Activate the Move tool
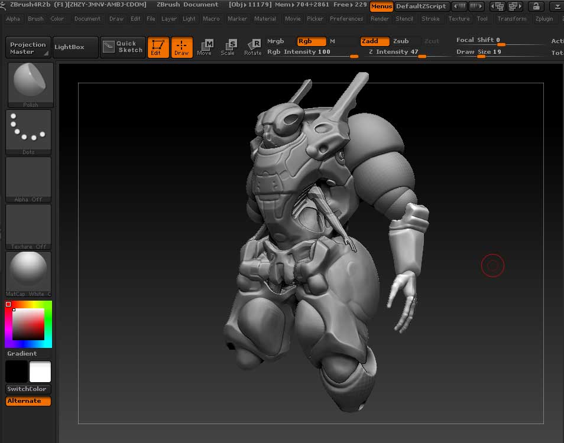This screenshot has width=564, height=443. point(205,47)
